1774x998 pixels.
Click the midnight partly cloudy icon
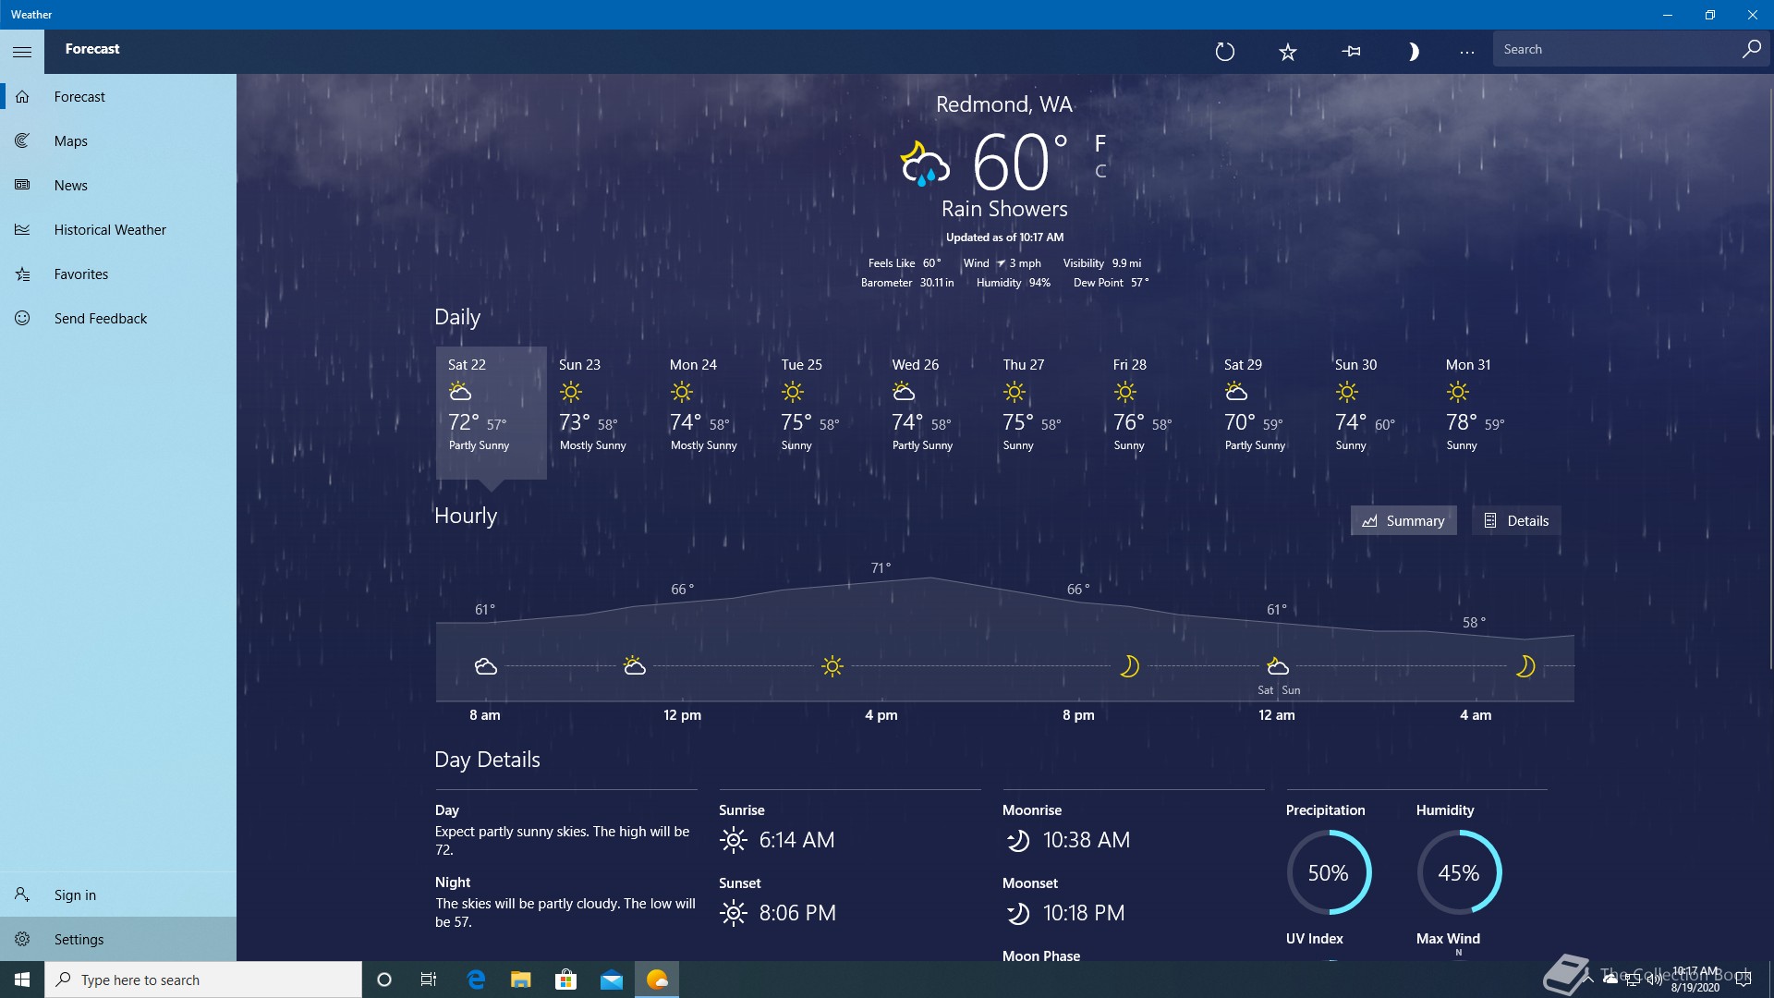click(1277, 666)
